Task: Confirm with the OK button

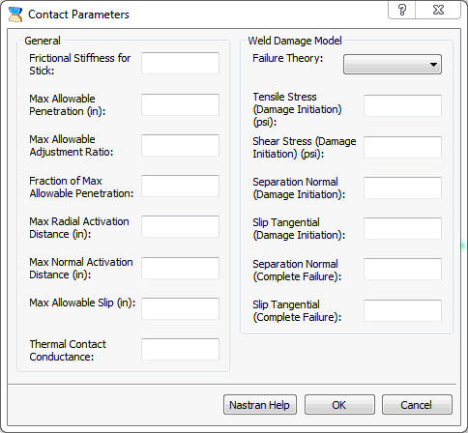Action: [x=339, y=405]
